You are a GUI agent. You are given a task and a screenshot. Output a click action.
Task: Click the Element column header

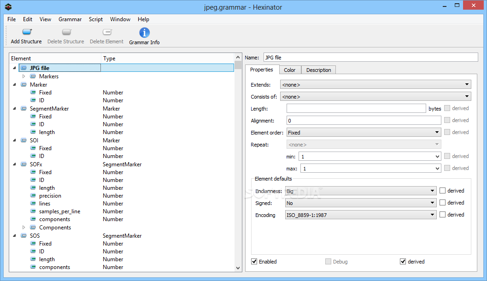55,59
